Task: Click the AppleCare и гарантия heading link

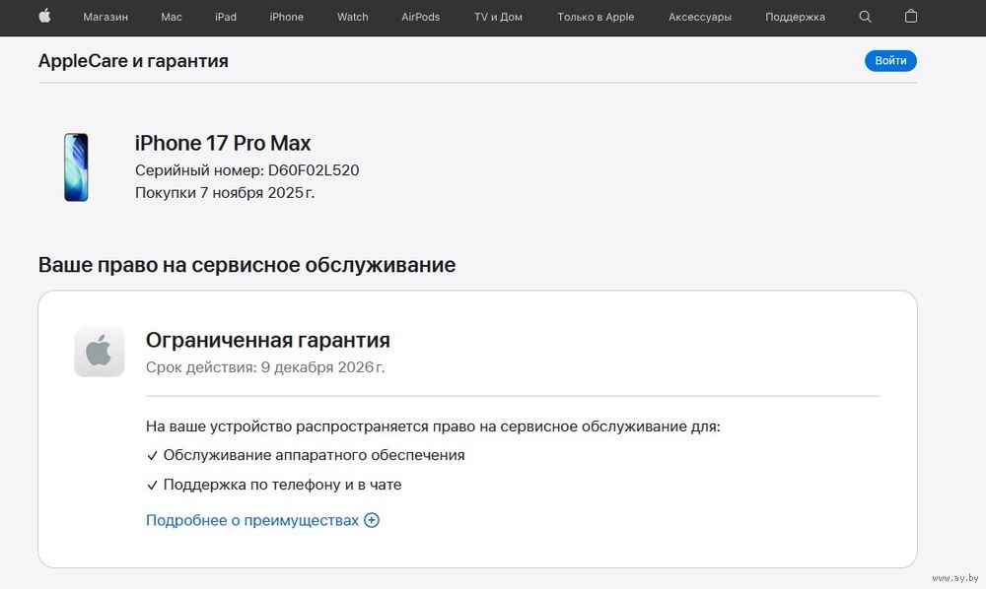Action: (133, 61)
